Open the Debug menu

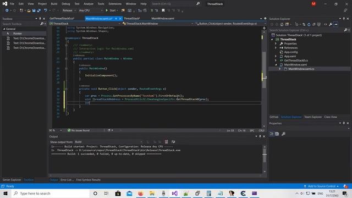coord(66,4)
